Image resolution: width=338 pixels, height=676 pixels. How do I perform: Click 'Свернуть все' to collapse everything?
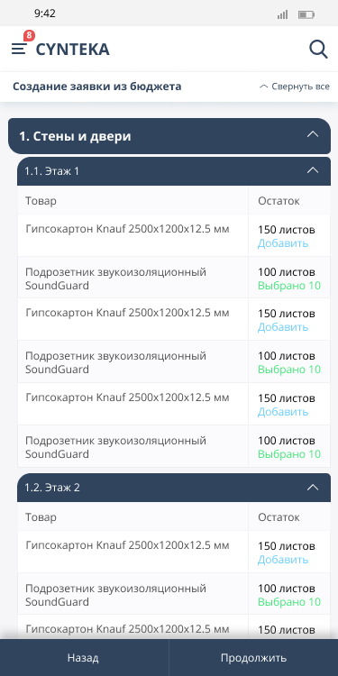[295, 87]
